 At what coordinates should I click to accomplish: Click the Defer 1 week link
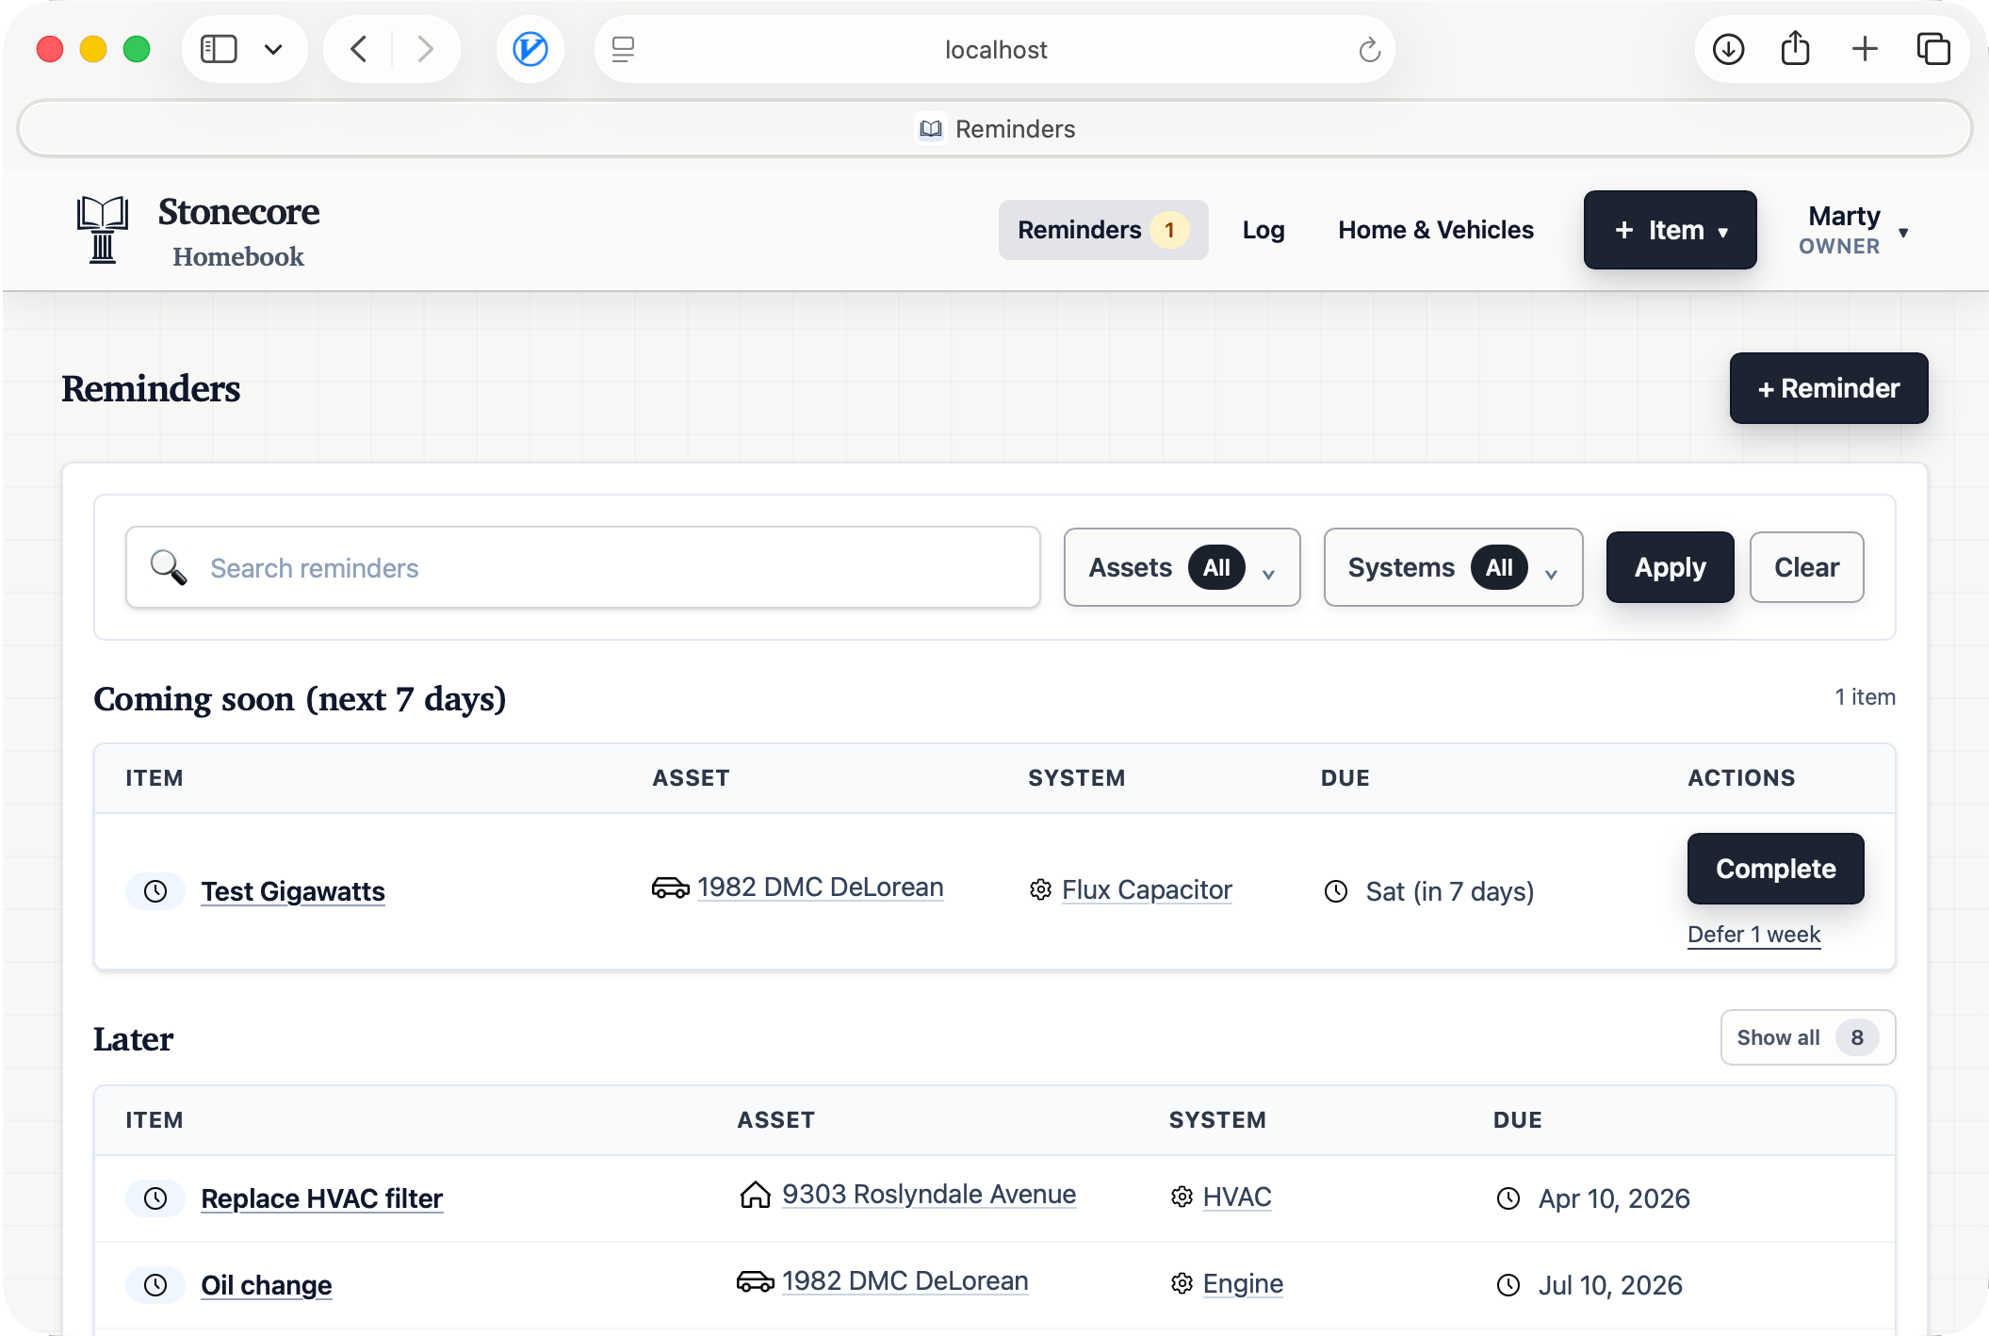(x=1753, y=935)
